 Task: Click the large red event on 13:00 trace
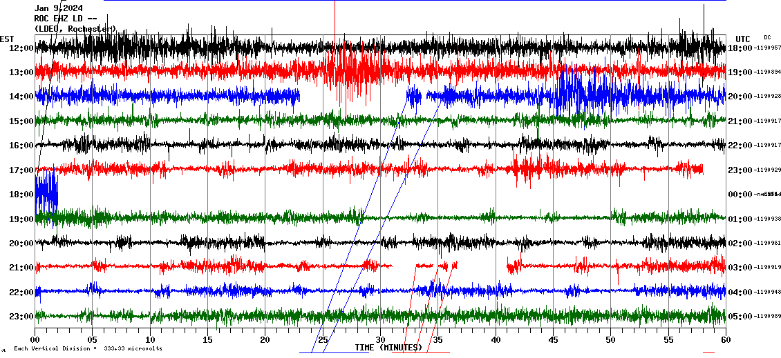346,71
